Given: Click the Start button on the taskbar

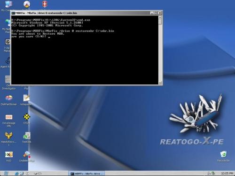Looking at the screenshot, I should (6, 173).
